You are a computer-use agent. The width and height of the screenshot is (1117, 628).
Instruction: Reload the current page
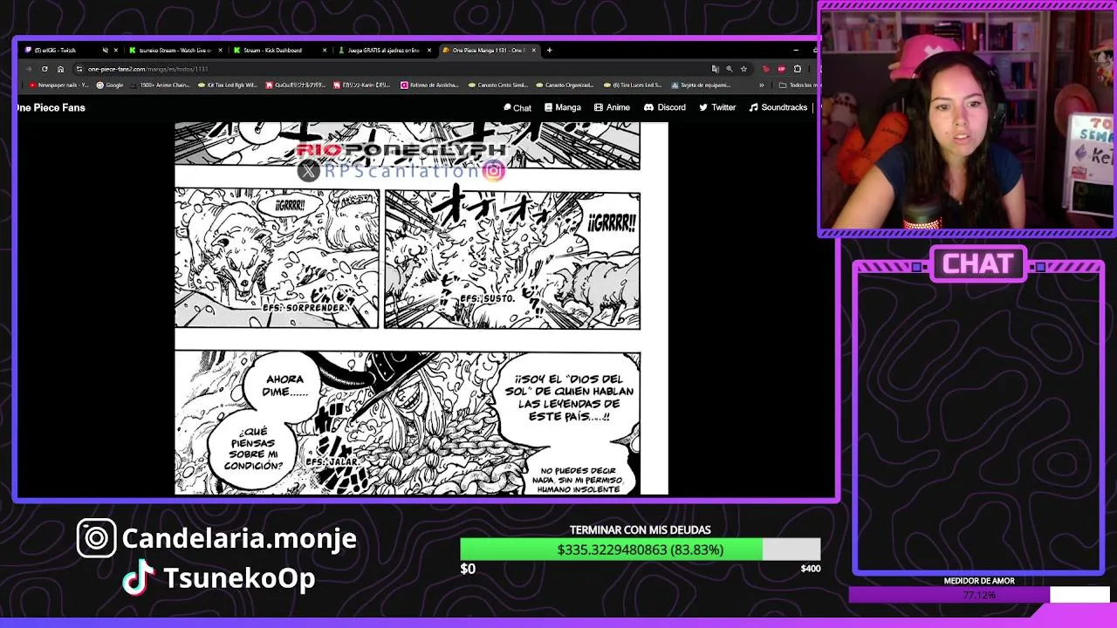[45, 69]
